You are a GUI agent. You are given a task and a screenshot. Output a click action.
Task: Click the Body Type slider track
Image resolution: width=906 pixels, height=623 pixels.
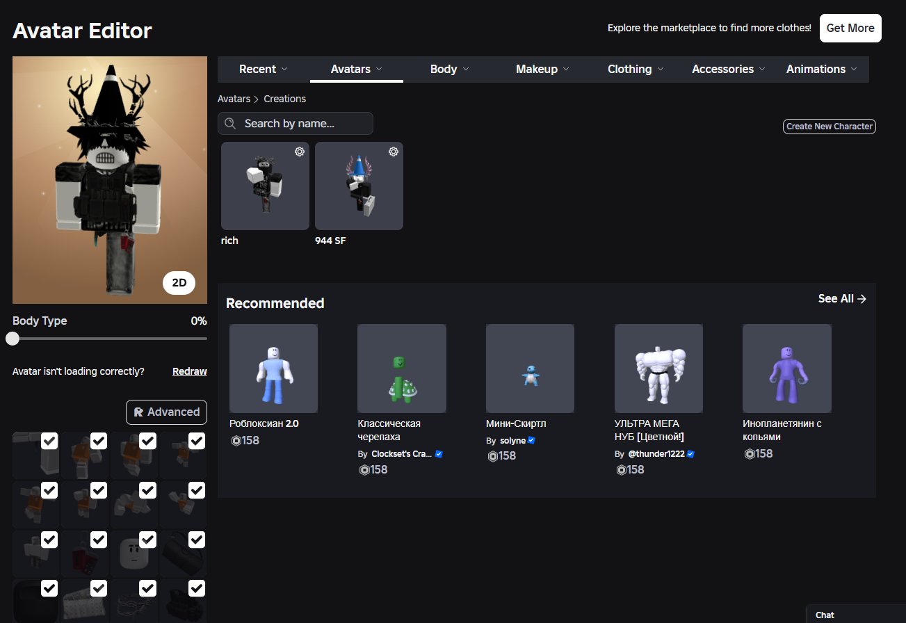coord(110,339)
